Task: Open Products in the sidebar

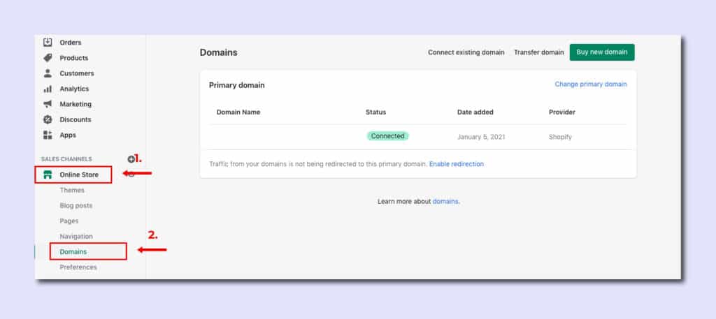Action: 74,58
